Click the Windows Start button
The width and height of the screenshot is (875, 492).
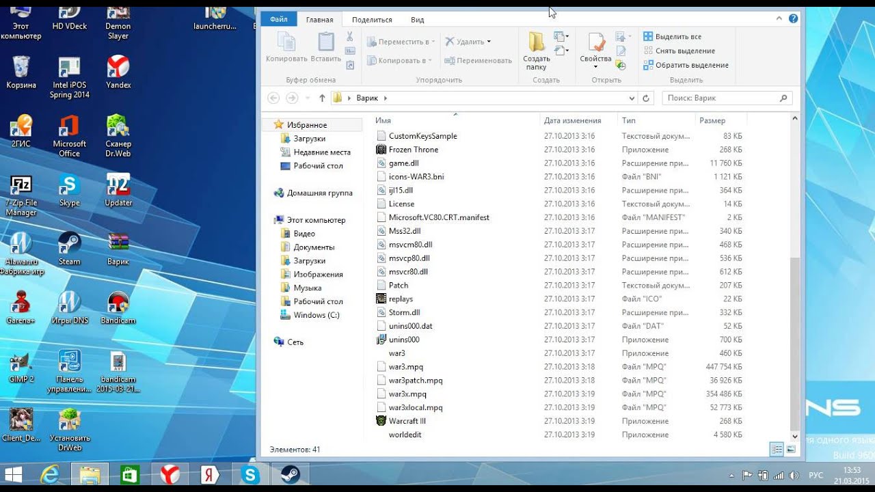(13, 475)
